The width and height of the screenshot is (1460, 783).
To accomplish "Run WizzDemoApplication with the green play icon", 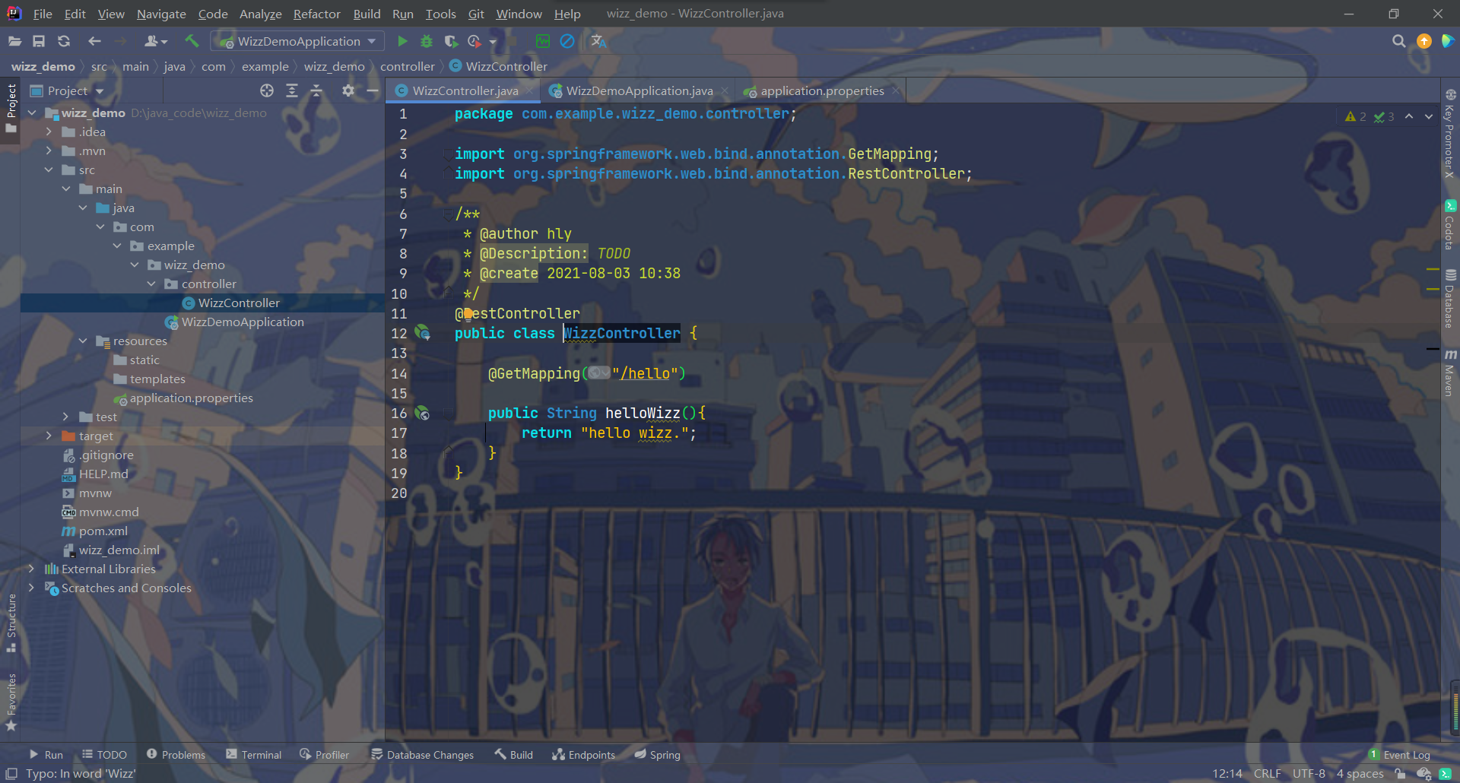I will [x=402, y=41].
